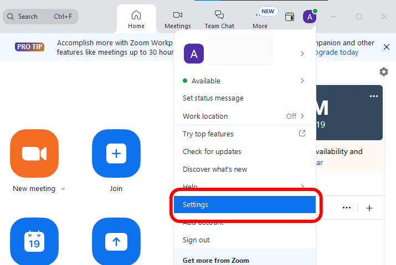Click the blue Join plus icon
This screenshot has height=265, width=396.
click(116, 153)
